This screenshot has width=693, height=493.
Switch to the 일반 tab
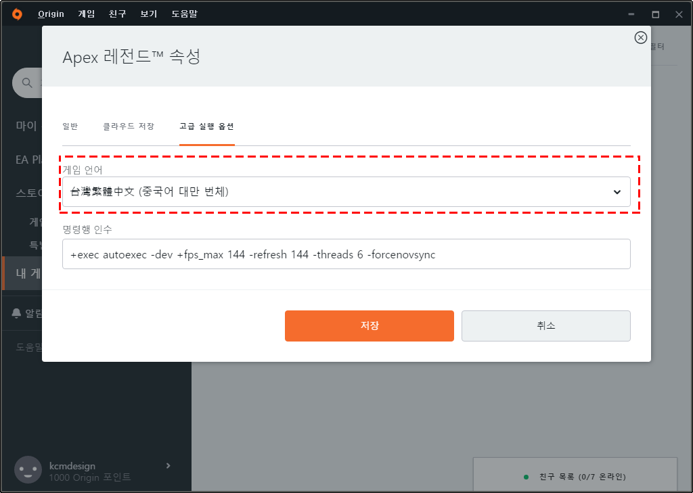tap(70, 126)
